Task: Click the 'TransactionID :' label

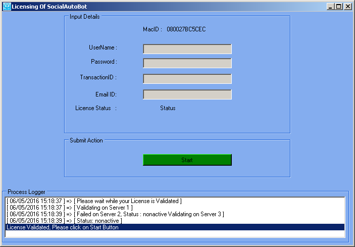Action: click(x=98, y=77)
